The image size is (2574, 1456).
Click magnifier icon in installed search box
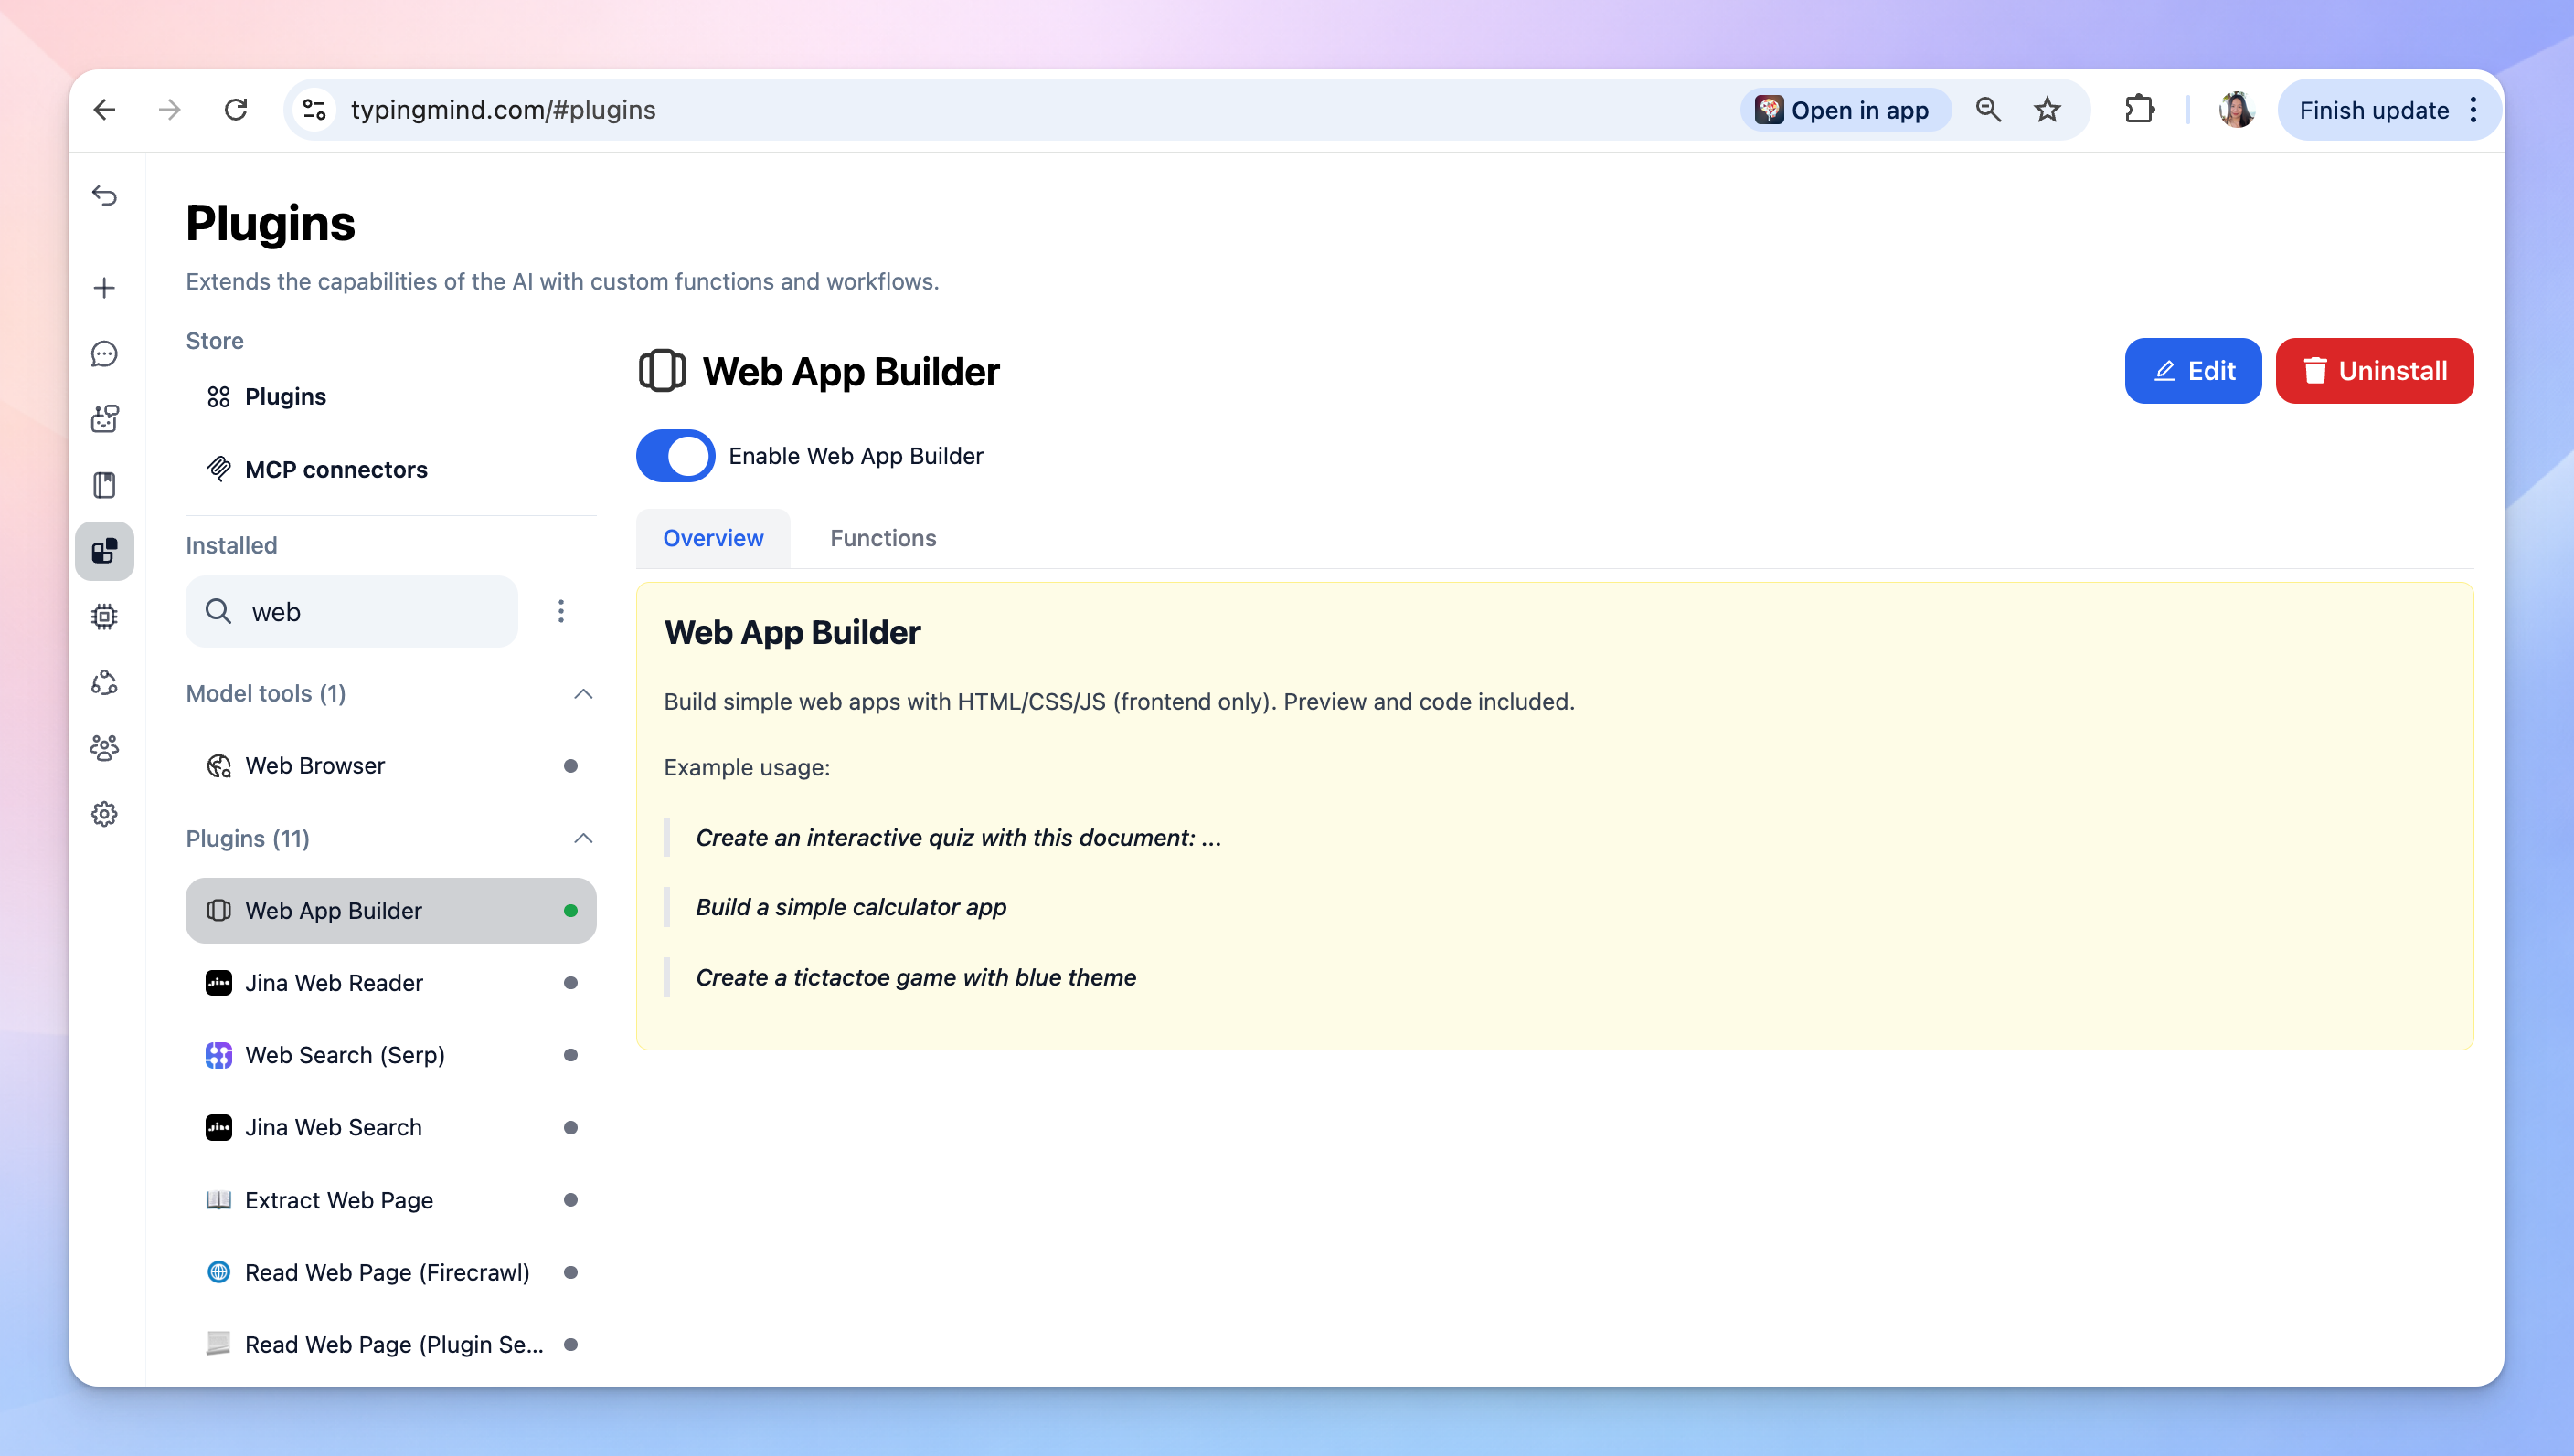[218, 611]
